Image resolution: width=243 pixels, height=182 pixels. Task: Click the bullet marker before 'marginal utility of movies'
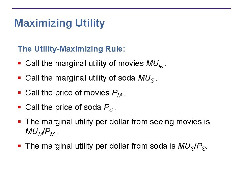(20, 63)
